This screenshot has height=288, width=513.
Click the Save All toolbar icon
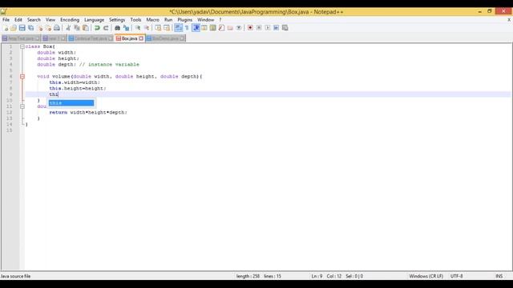[x=30, y=28]
